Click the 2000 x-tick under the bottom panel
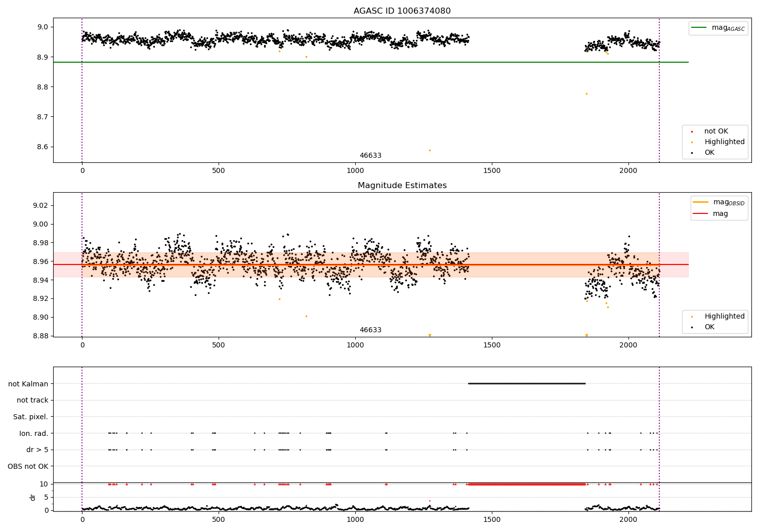The height and width of the screenshot is (531, 759). pyautogui.click(x=628, y=520)
